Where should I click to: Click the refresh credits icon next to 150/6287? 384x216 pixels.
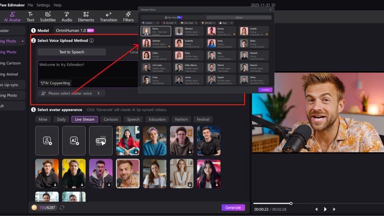[x=62, y=208]
